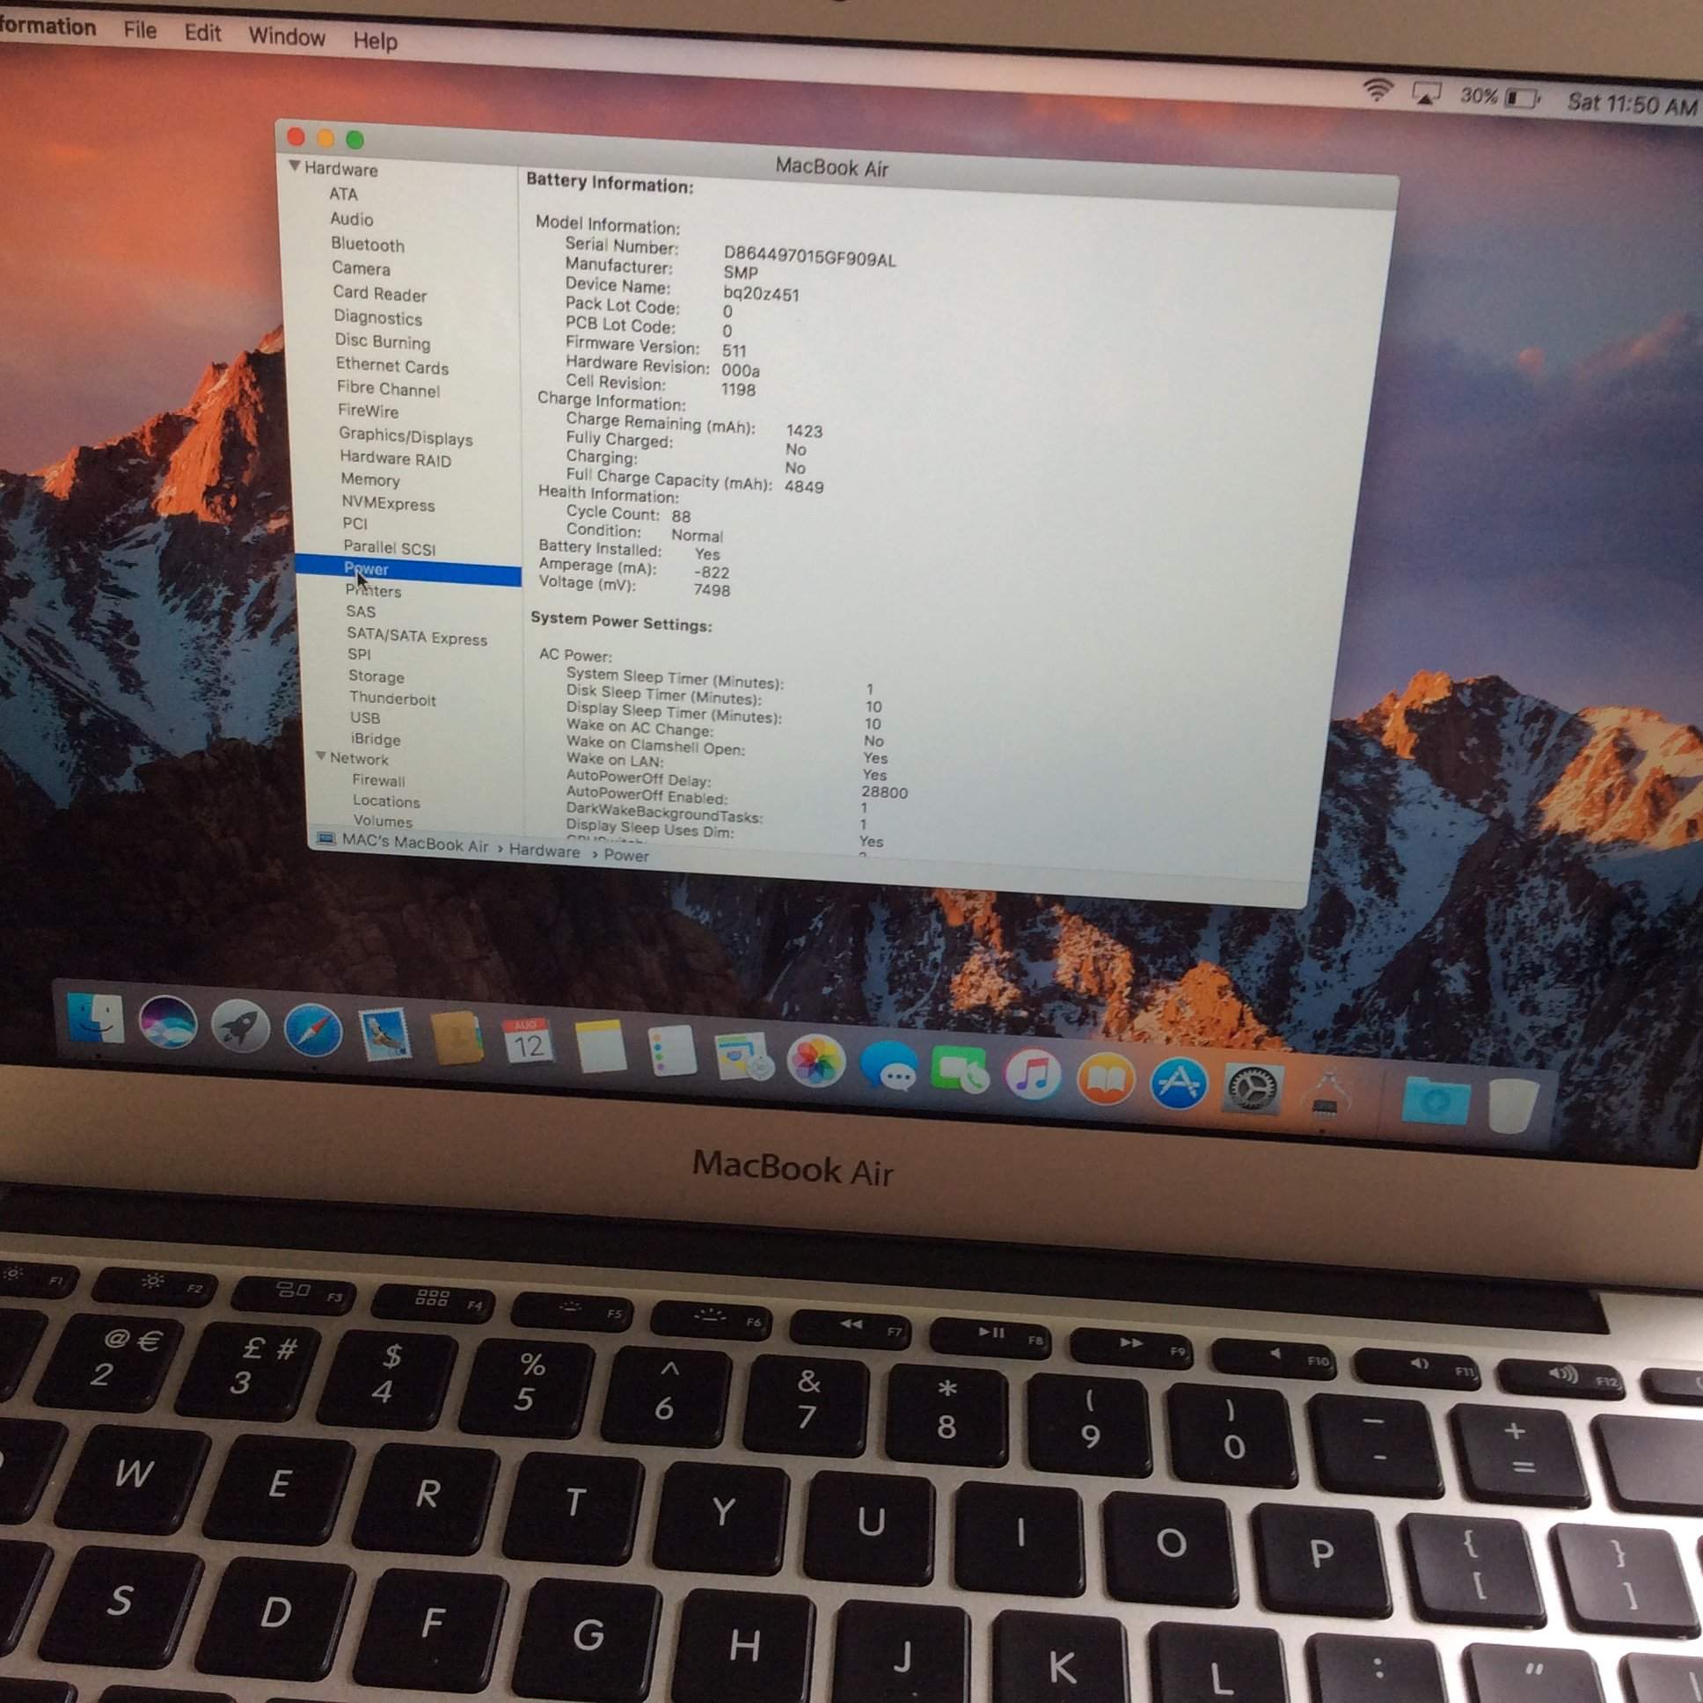Open Messages speech bubble icon
The width and height of the screenshot is (1703, 1703).
pos(888,1067)
